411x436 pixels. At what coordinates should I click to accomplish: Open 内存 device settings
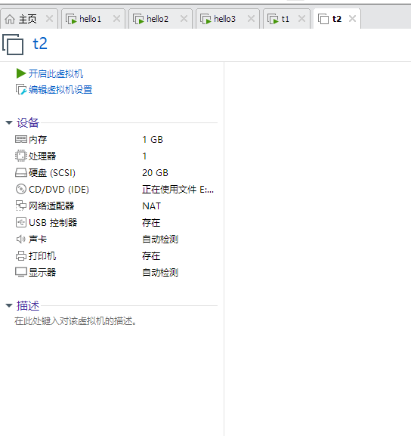pyautogui.click(x=38, y=139)
